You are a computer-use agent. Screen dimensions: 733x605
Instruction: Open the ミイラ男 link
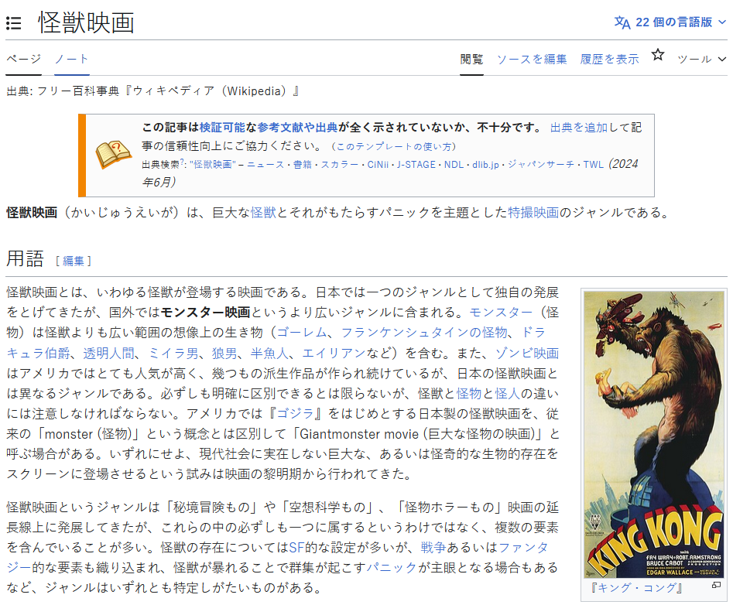pos(173,354)
